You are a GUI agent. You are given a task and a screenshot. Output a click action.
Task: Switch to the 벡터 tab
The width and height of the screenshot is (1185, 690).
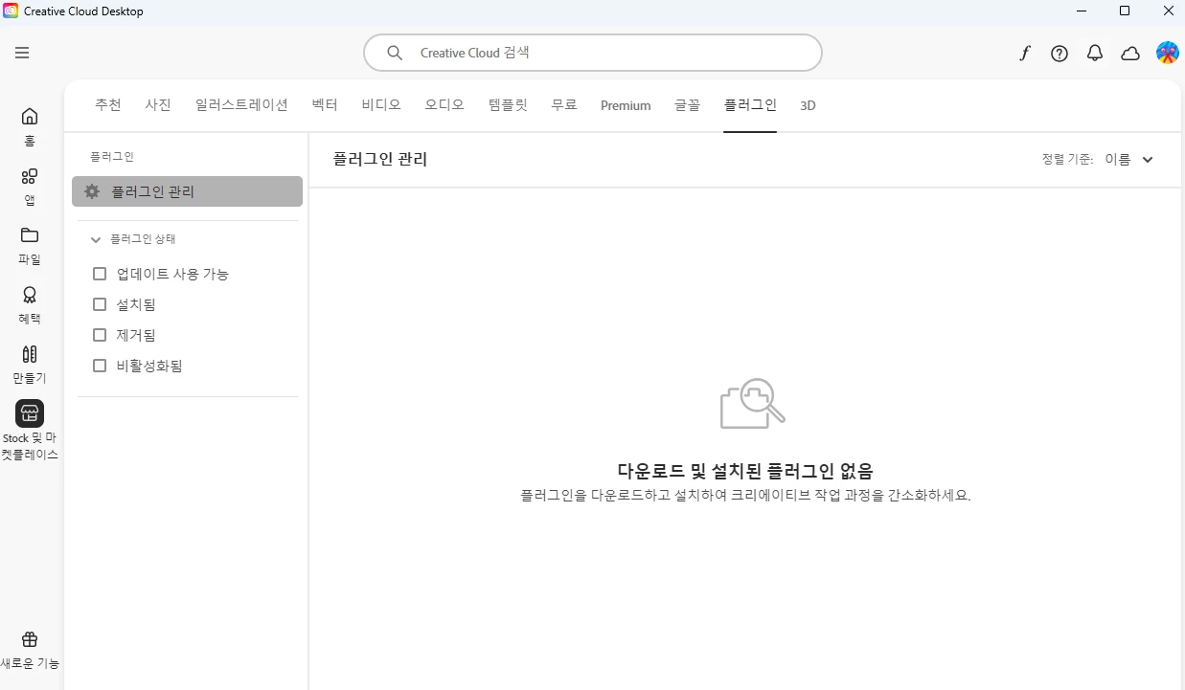tap(325, 105)
